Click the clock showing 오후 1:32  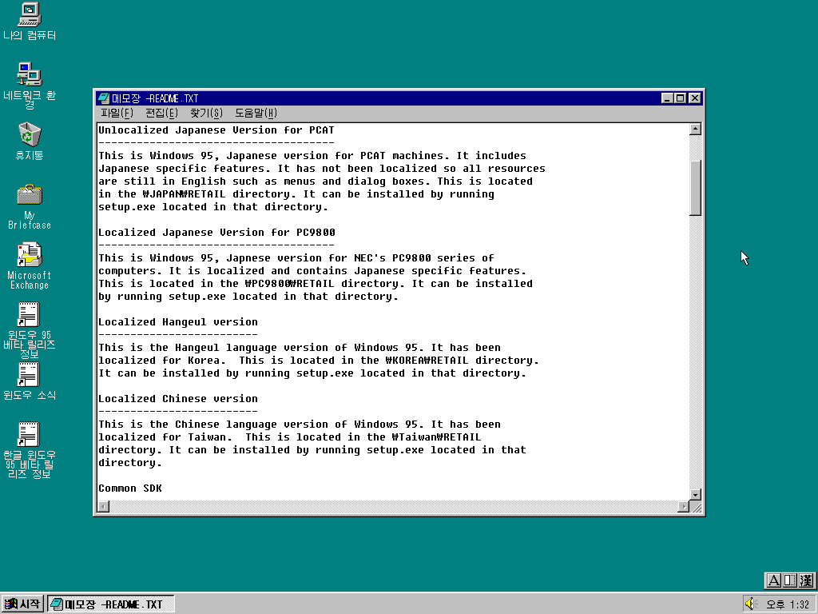click(x=787, y=604)
